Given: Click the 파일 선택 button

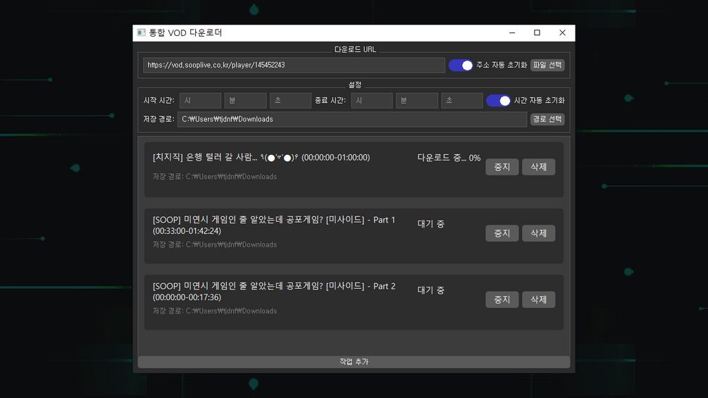Looking at the screenshot, I should point(547,65).
